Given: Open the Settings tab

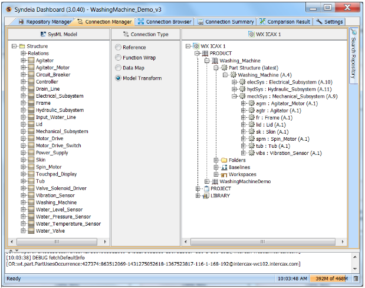Looking at the screenshot, I should tap(330, 22).
